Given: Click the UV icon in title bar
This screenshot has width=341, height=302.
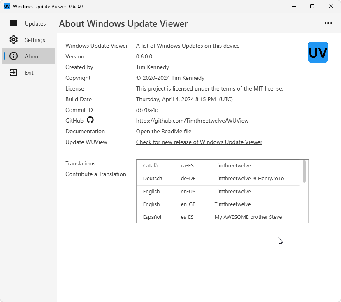Looking at the screenshot, I should 7,6.
